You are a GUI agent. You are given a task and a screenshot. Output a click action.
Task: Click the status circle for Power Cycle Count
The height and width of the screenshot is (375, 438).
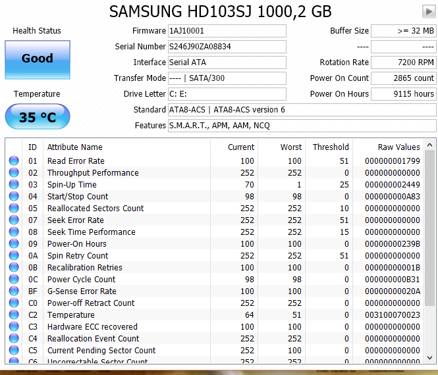[x=14, y=280]
